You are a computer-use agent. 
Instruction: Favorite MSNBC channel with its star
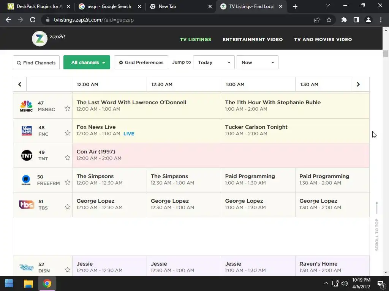coord(68,108)
